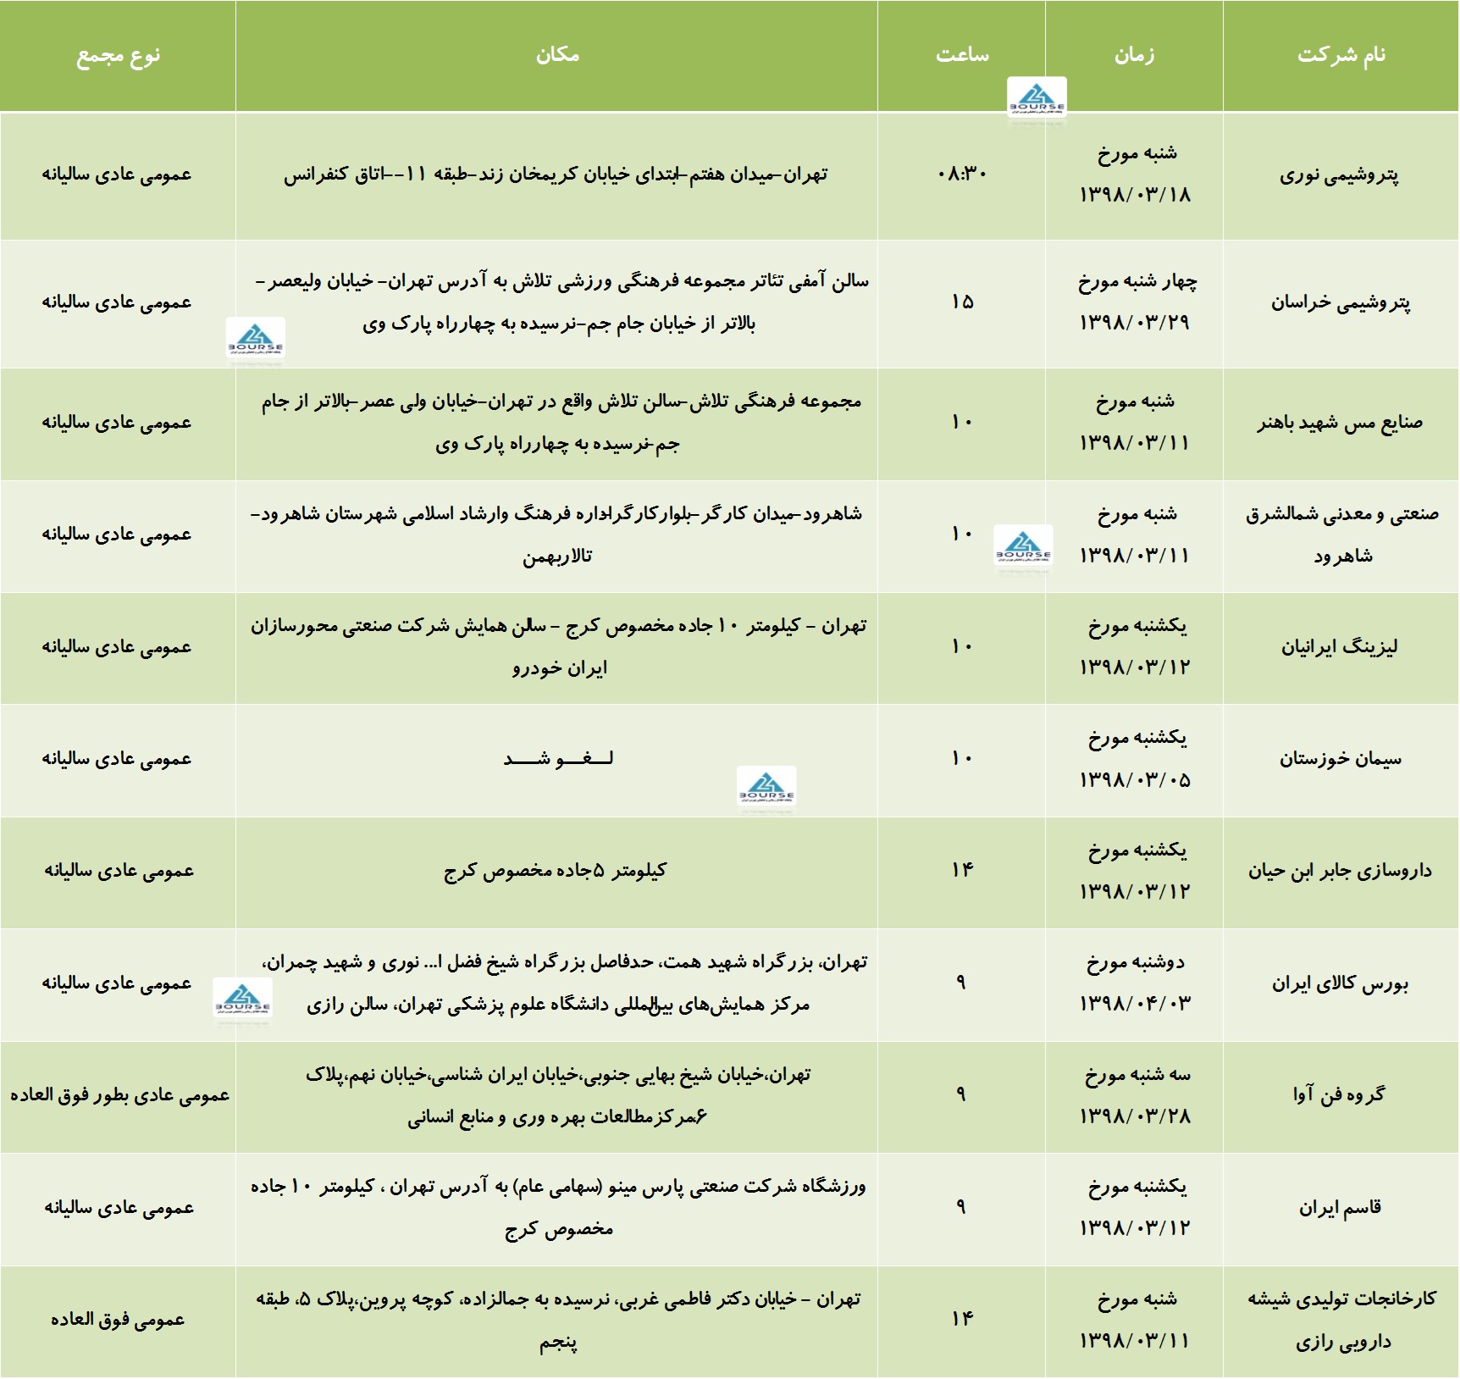Screen dimensions: 1460x1379
Task: Click time '15' in پتروشیمی خراسان row
Action: click(x=962, y=302)
